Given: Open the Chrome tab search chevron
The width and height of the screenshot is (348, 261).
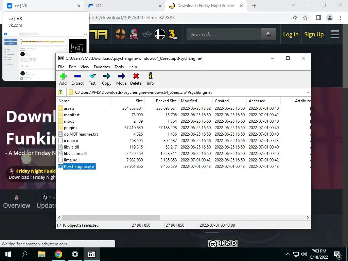Looking at the screenshot, I should 293,5.
